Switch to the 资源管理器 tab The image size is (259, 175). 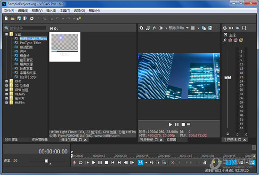(40, 140)
